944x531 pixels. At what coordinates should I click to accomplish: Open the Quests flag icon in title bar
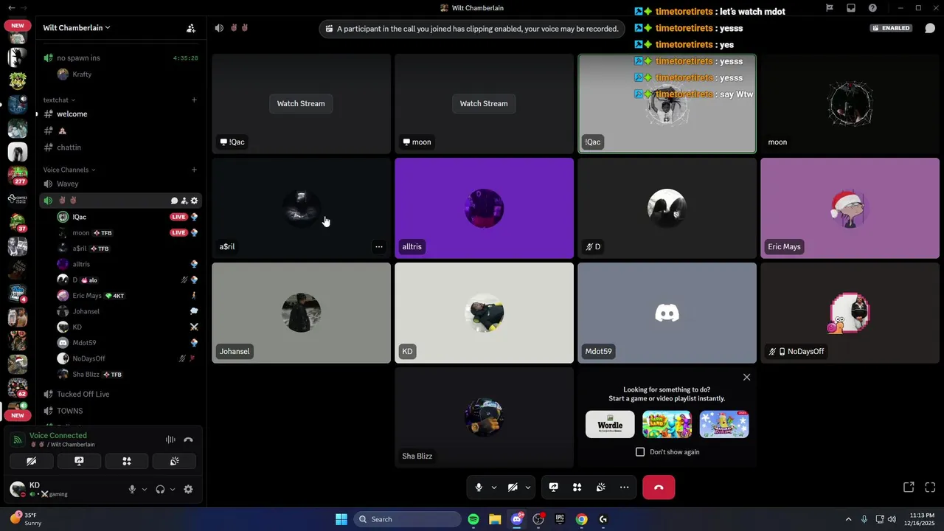click(x=830, y=8)
